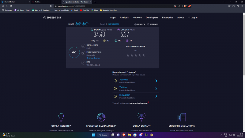Image resolution: width=245 pixels, height=138 pixels.
Task: Open the SETTINGS button
Action: (x=153, y=24)
